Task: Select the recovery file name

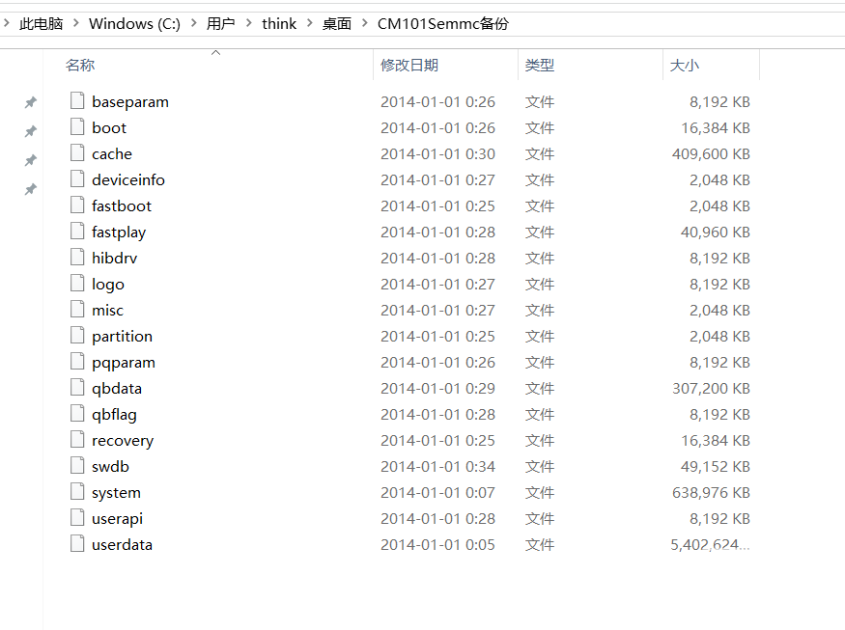Action: (123, 441)
